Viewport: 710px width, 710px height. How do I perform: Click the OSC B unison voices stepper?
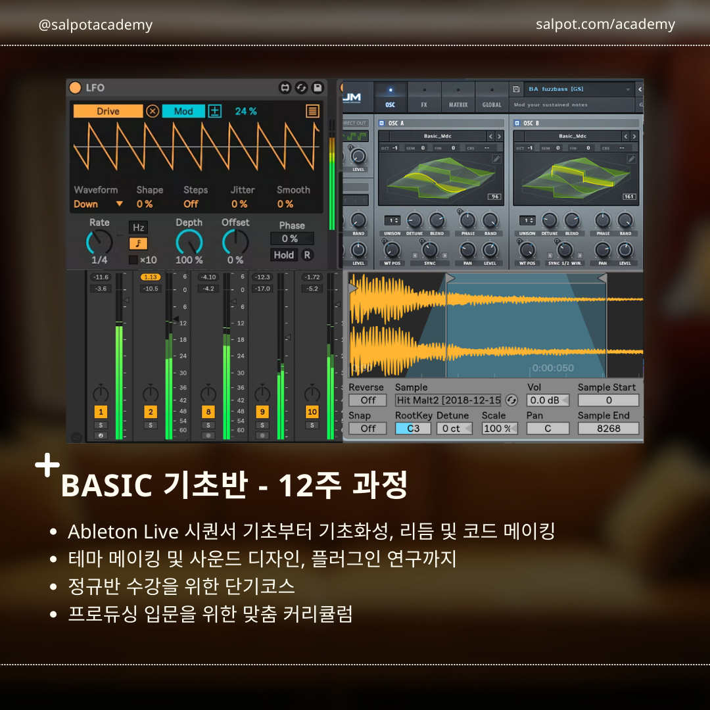(527, 220)
